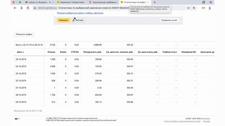
Task: Click the date cell '24.10.2019'
Action: [21, 73]
